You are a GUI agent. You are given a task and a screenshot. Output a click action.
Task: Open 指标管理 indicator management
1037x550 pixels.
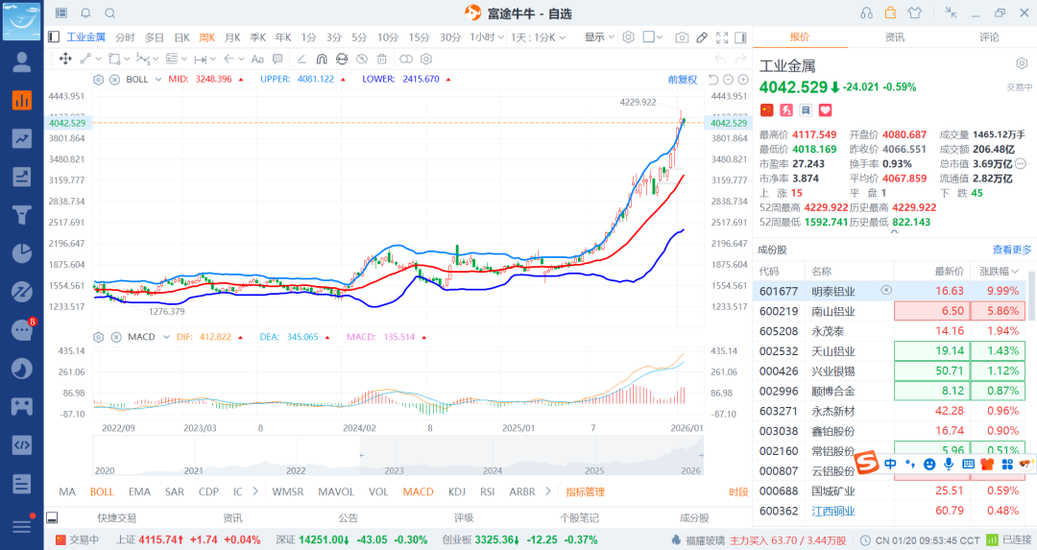(x=585, y=491)
